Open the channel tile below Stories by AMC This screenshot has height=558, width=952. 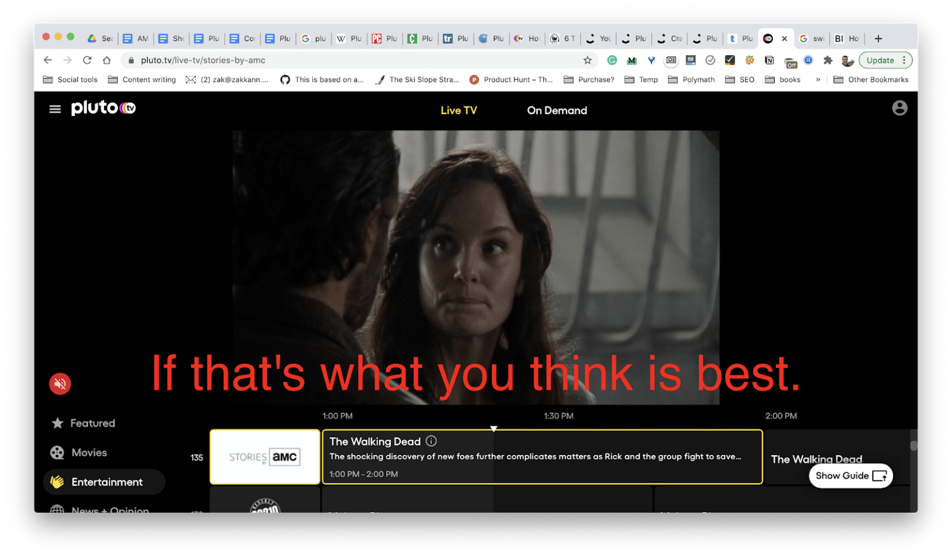click(x=265, y=500)
